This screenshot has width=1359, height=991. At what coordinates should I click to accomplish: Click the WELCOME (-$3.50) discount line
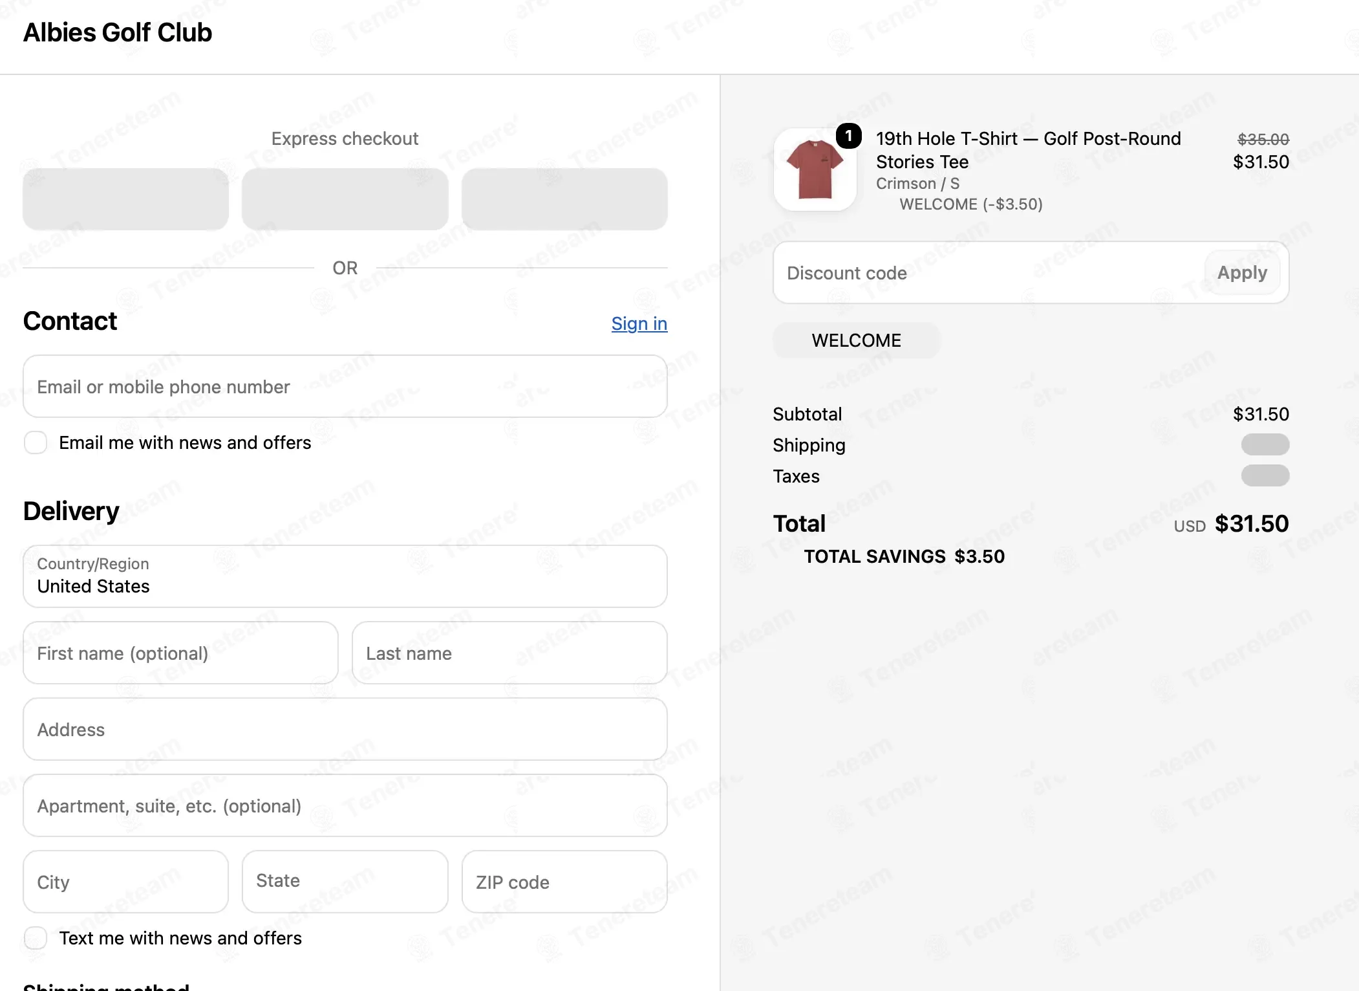970,204
